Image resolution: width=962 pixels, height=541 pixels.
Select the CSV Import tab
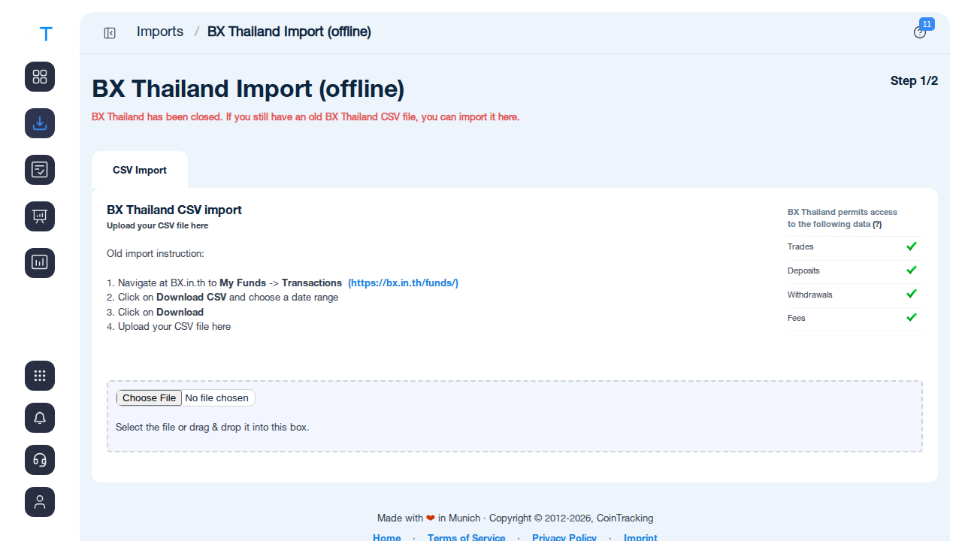coord(140,170)
